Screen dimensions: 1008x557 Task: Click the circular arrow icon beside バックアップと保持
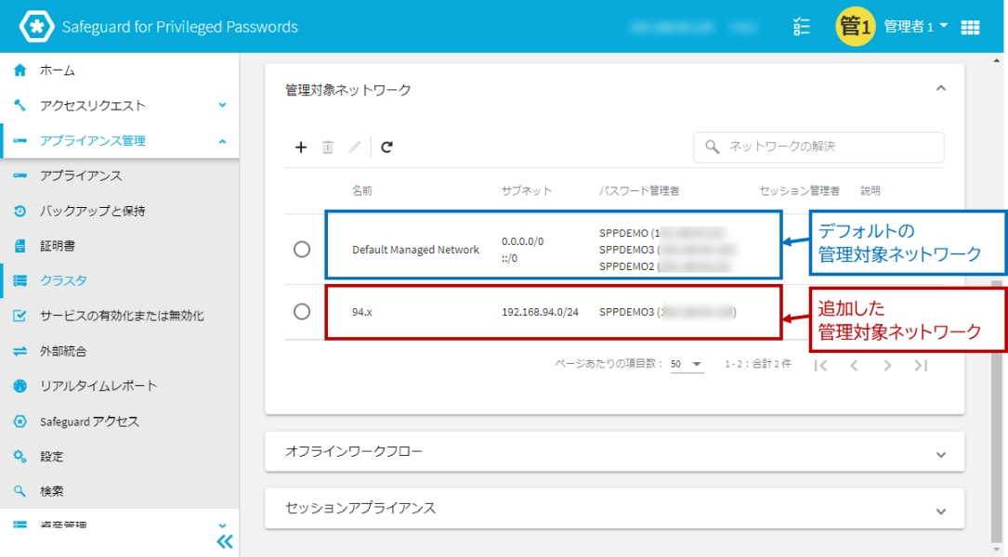pos(20,211)
